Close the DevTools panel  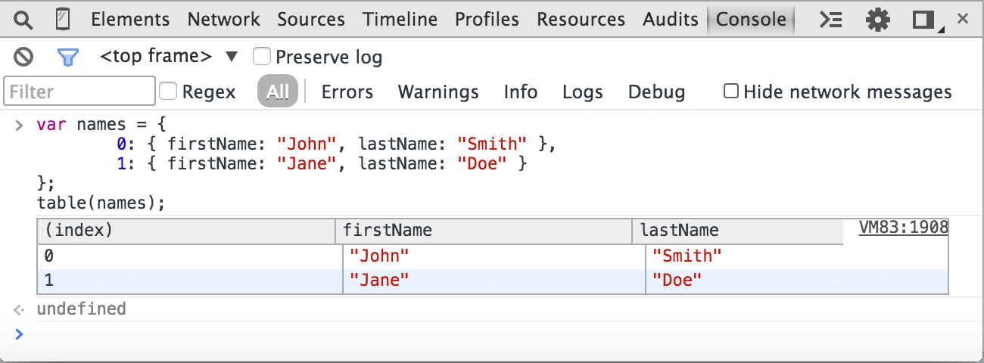pyautogui.click(x=963, y=19)
